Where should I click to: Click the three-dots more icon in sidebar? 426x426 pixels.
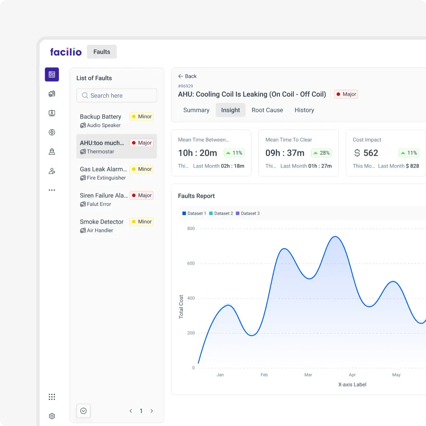point(52,190)
